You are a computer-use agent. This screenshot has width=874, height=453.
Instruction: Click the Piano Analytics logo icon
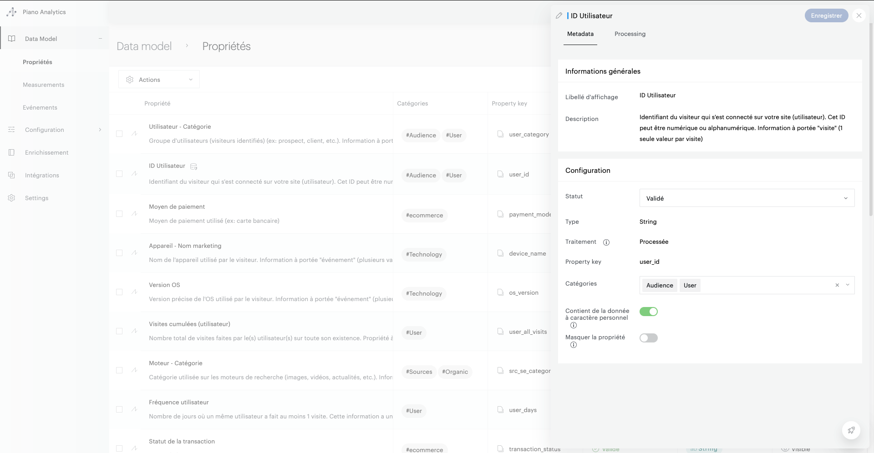click(x=12, y=12)
